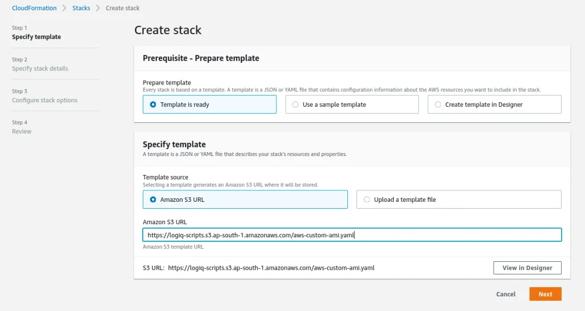
Task: Click the Create stack breadcrumb item
Action: [x=123, y=8]
